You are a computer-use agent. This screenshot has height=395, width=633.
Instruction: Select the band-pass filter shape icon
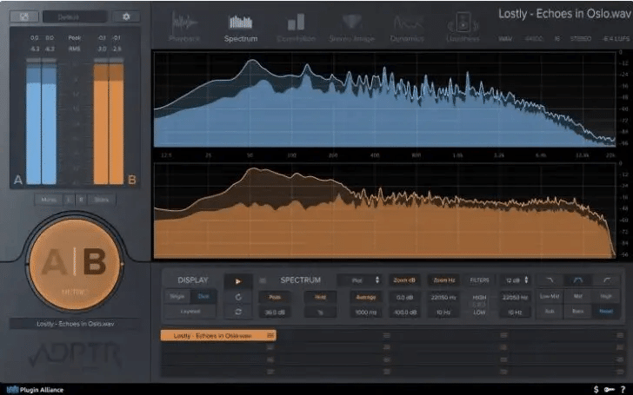point(577,280)
